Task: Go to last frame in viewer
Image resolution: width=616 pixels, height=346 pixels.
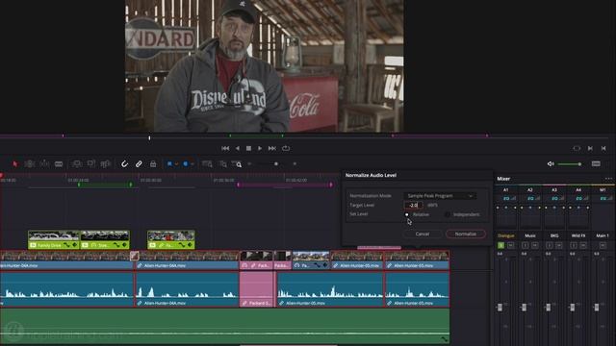Action: (271, 148)
